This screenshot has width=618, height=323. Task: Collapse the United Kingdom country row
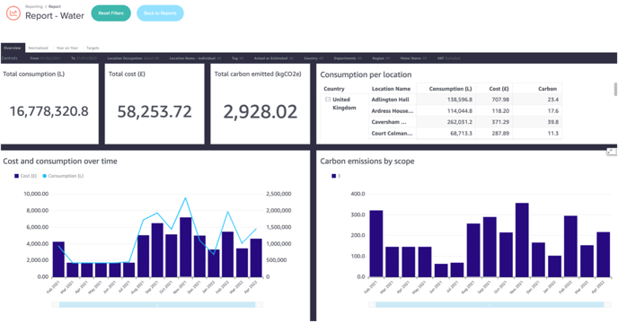pyautogui.click(x=328, y=100)
